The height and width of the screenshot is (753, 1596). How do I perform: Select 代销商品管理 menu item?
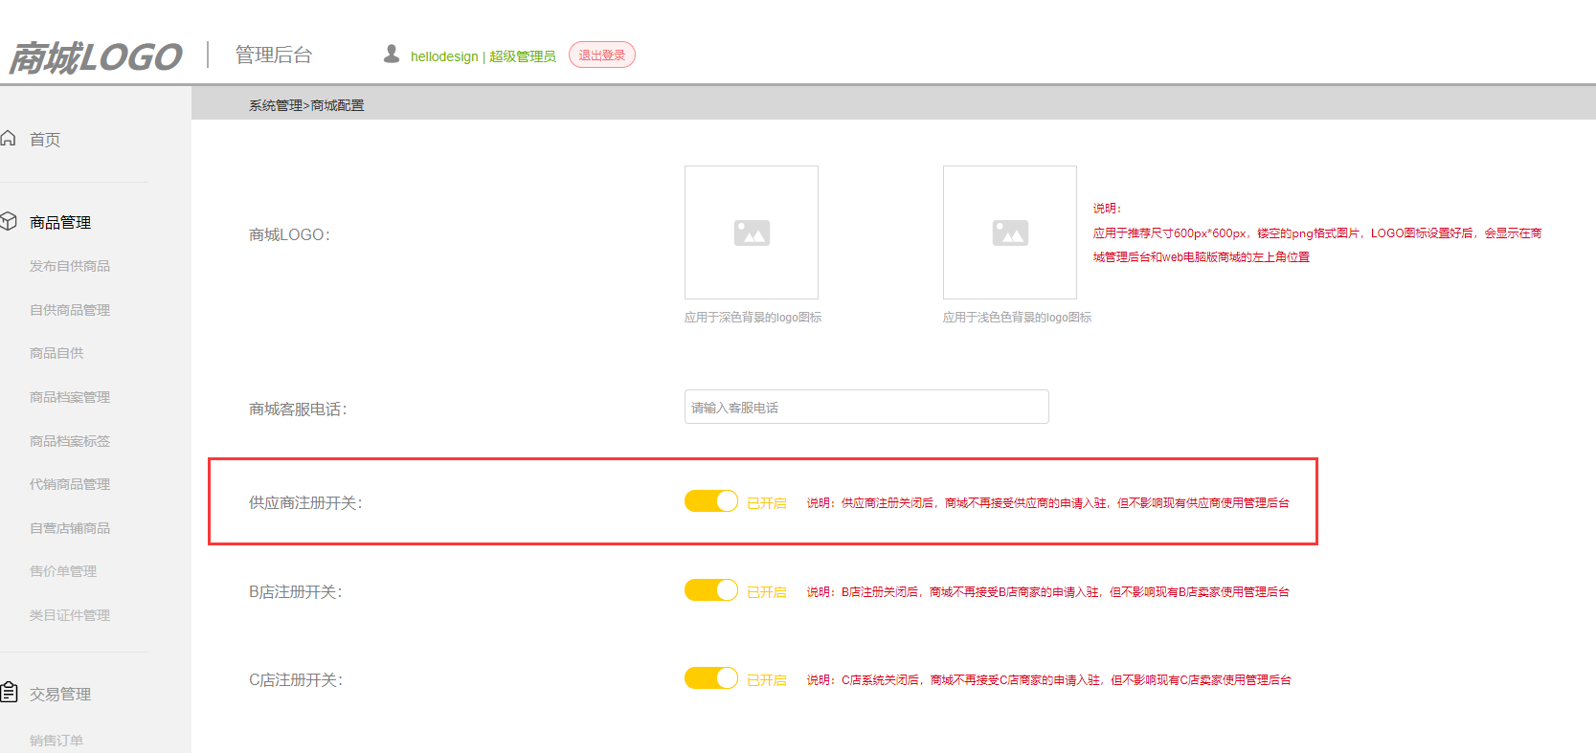70,484
